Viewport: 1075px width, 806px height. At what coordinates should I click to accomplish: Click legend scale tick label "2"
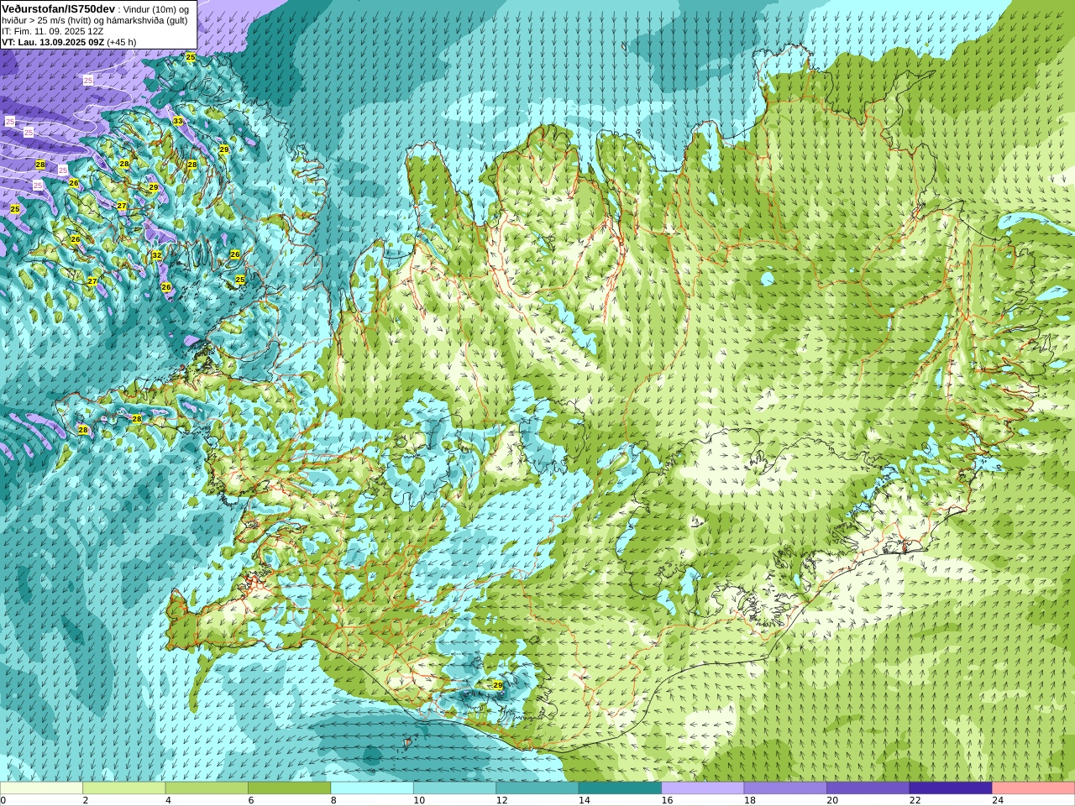click(x=86, y=800)
